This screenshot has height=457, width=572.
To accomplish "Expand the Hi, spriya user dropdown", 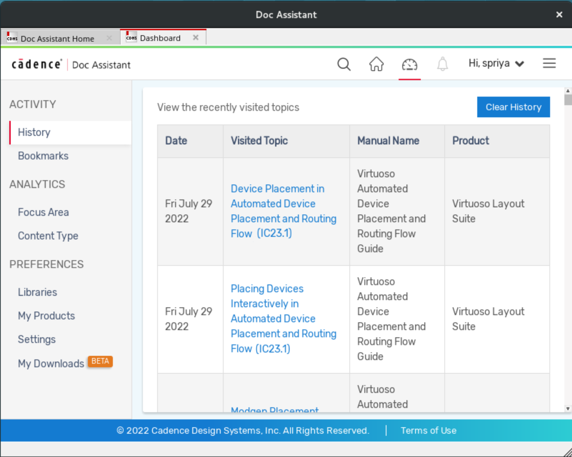I will click(x=496, y=63).
